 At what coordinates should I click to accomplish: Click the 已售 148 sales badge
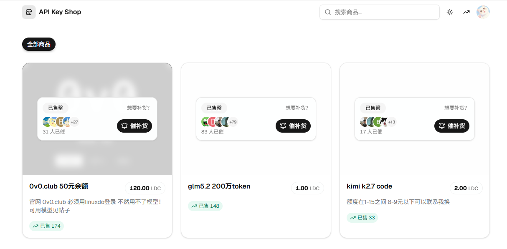point(205,206)
